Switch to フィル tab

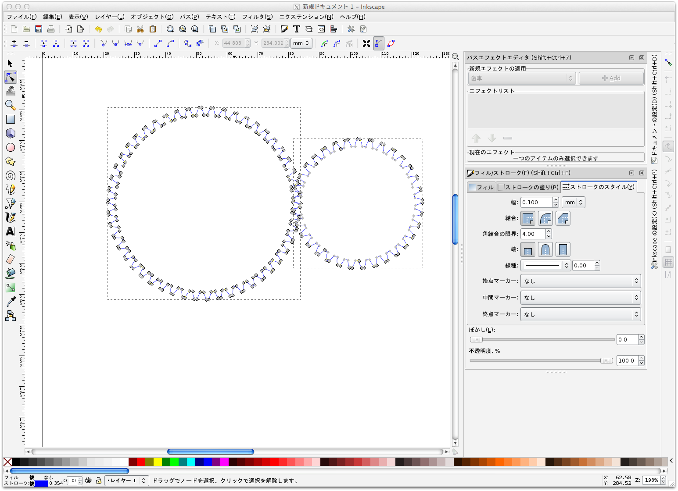(481, 187)
